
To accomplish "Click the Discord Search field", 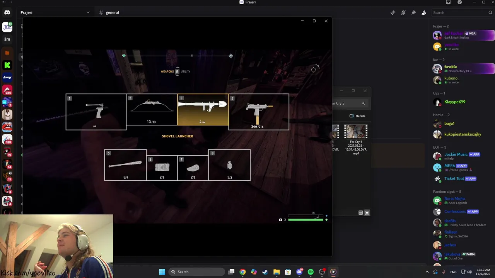I will coord(462,12).
